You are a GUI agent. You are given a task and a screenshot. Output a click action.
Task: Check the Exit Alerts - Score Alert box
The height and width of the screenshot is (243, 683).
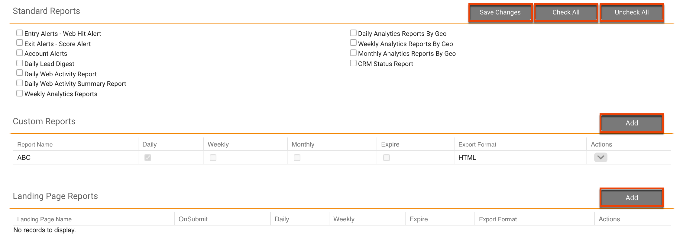click(20, 43)
